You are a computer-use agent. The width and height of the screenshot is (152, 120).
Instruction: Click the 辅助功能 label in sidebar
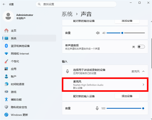pos(16,99)
